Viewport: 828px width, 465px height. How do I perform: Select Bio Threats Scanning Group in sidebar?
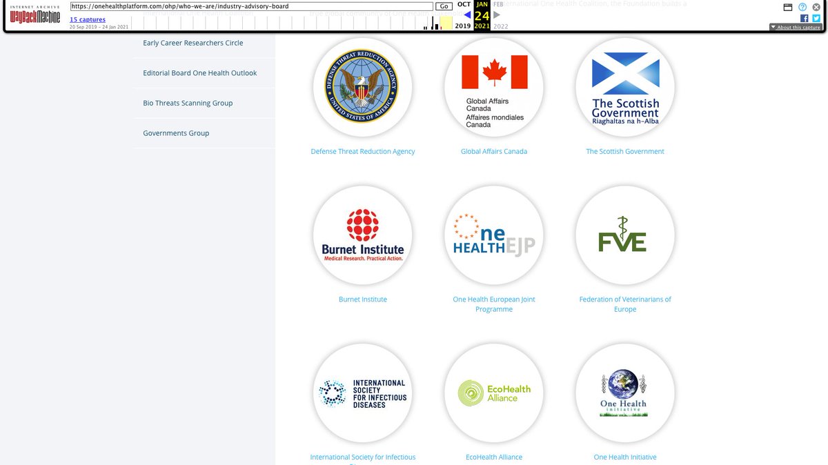(x=188, y=103)
